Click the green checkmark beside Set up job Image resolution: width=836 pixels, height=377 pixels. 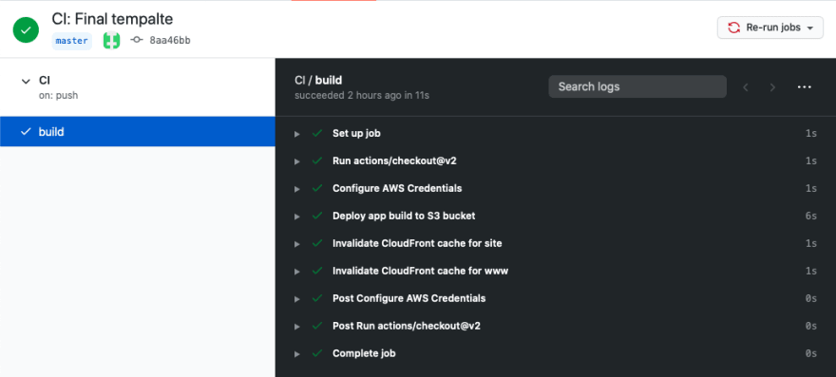317,133
